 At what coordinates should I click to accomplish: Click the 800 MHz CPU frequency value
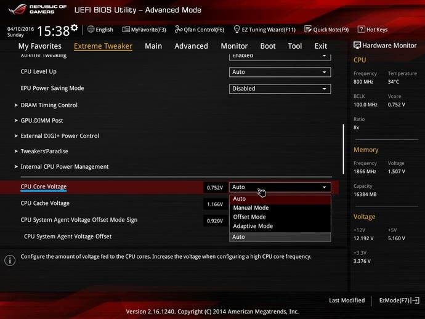pyautogui.click(x=363, y=82)
